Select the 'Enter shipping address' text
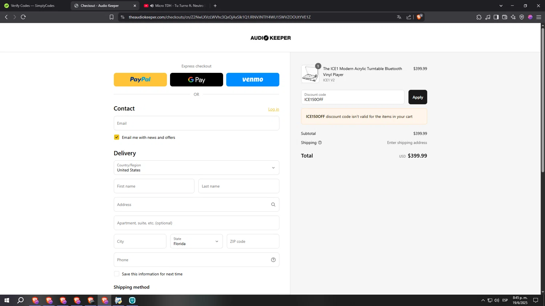The image size is (545, 306). point(407,142)
